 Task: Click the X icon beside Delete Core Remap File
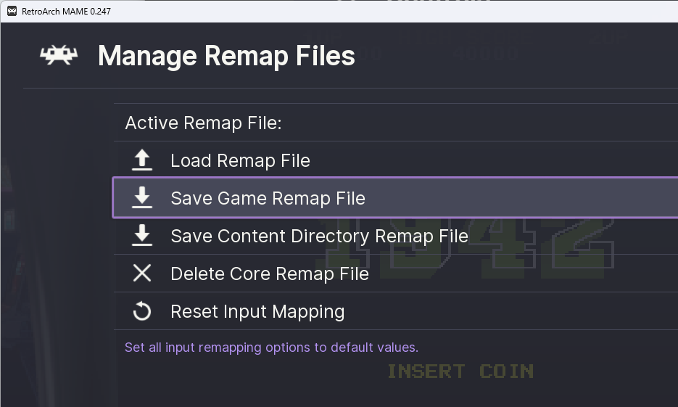[x=142, y=274]
